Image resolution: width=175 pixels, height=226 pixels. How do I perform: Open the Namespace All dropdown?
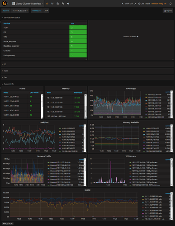pos(46,11)
